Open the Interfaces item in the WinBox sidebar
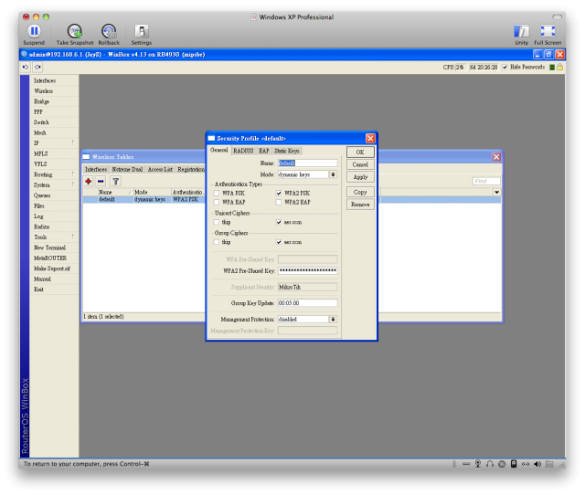The height and width of the screenshot is (495, 585). (45, 80)
